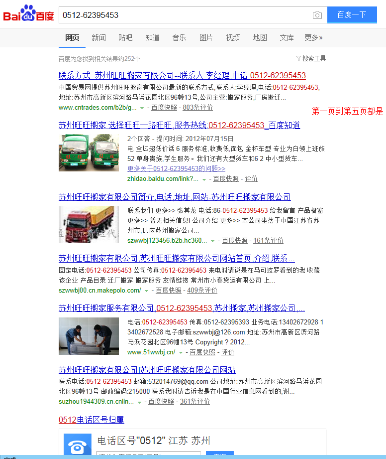Click URL szwwbj123456.b2b.hc360...
The width and height of the screenshot is (386, 459).
[167, 240]
